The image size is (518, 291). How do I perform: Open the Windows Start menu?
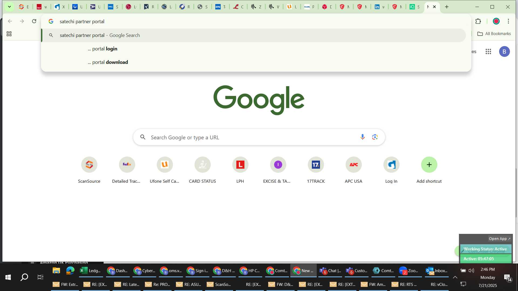pos(8,277)
